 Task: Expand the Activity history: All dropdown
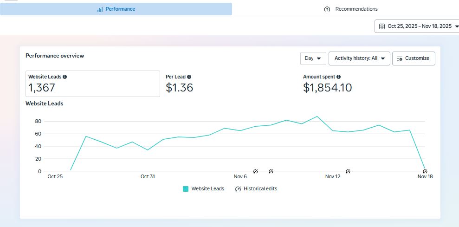click(x=359, y=58)
